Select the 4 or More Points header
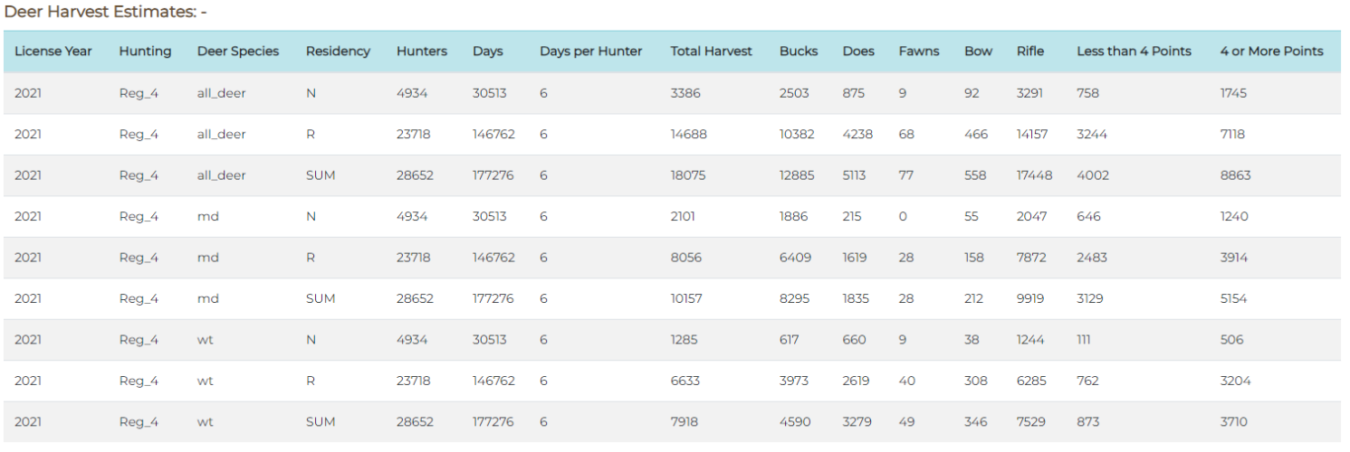Screen dimensions: 1350x452 1272,52
